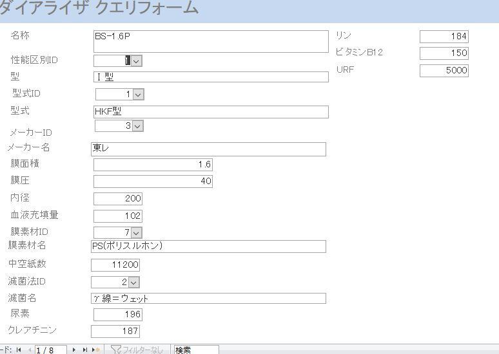Expand the 型式ID combo box
This screenshot has width=499, height=354.
(138, 95)
